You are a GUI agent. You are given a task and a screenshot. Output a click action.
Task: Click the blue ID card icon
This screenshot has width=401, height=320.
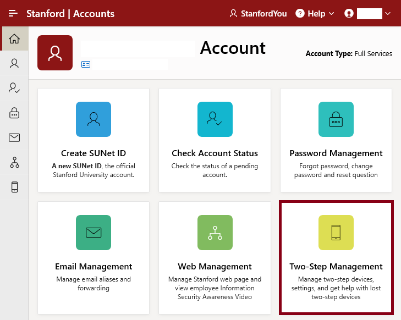tap(86, 64)
